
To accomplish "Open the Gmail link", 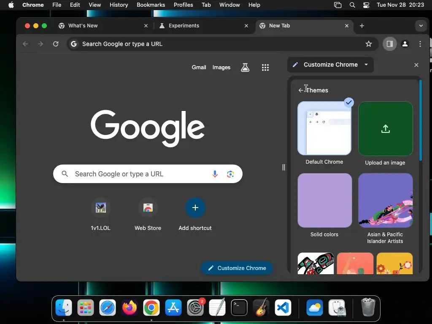I will [199, 67].
